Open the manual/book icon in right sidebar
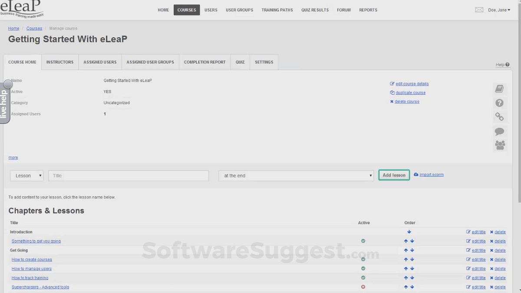 pyautogui.click(x=500, y=88)
